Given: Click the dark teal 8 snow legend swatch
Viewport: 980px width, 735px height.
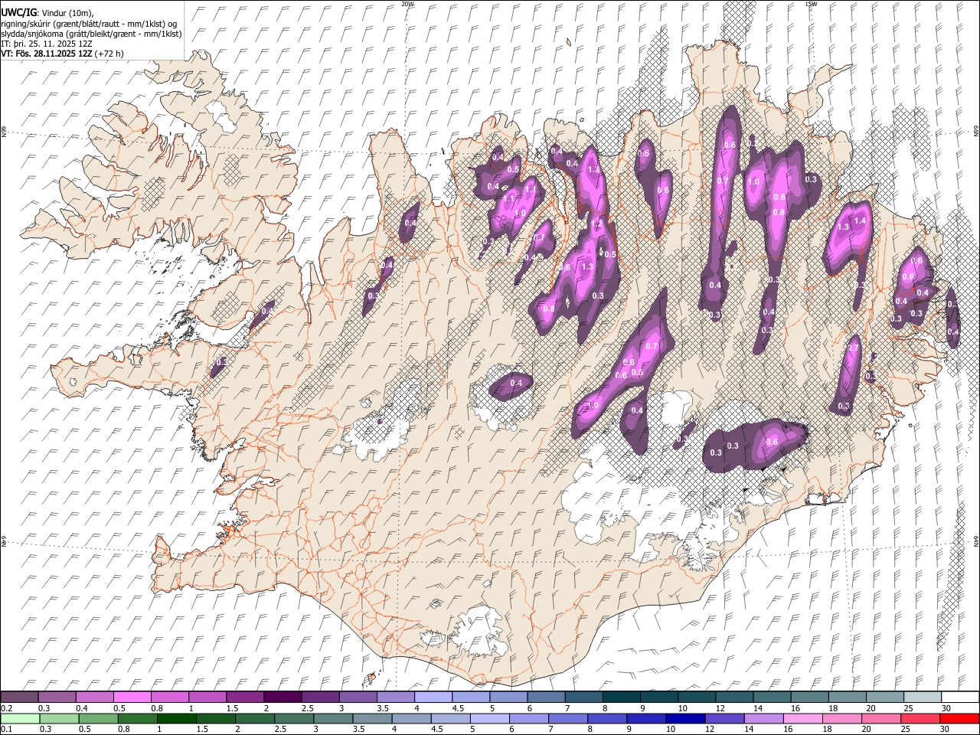Looking at the screenshot, I should [x=621, y=697].
